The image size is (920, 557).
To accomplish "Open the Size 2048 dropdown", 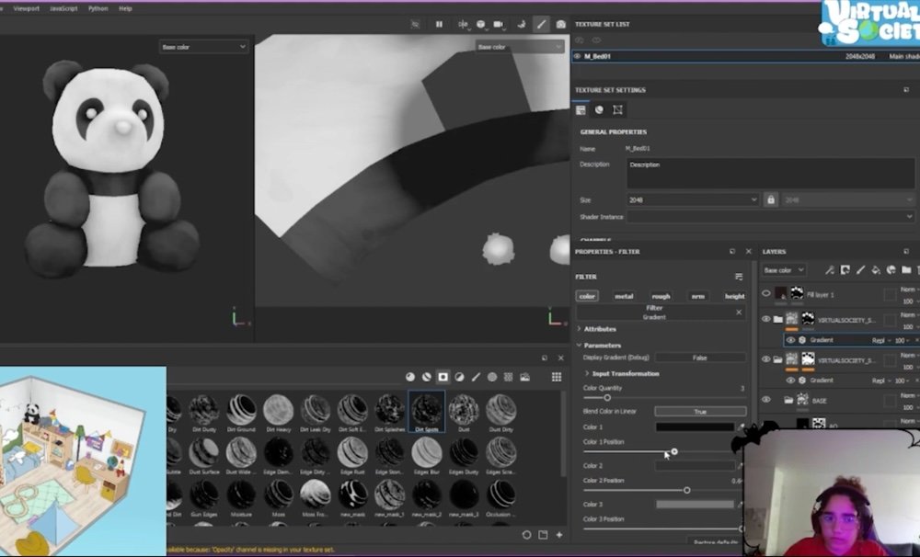I will coord(693,199).
